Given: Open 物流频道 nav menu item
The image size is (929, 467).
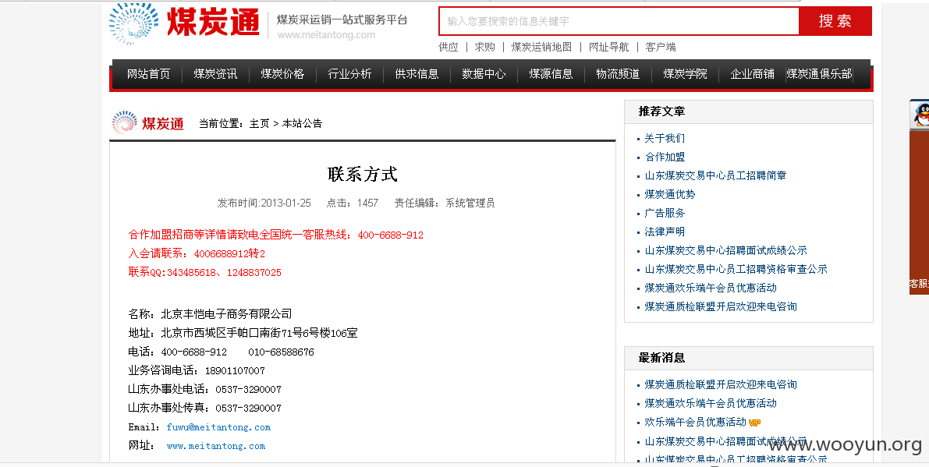Looking at the screenshot, I should pos(618,74).
